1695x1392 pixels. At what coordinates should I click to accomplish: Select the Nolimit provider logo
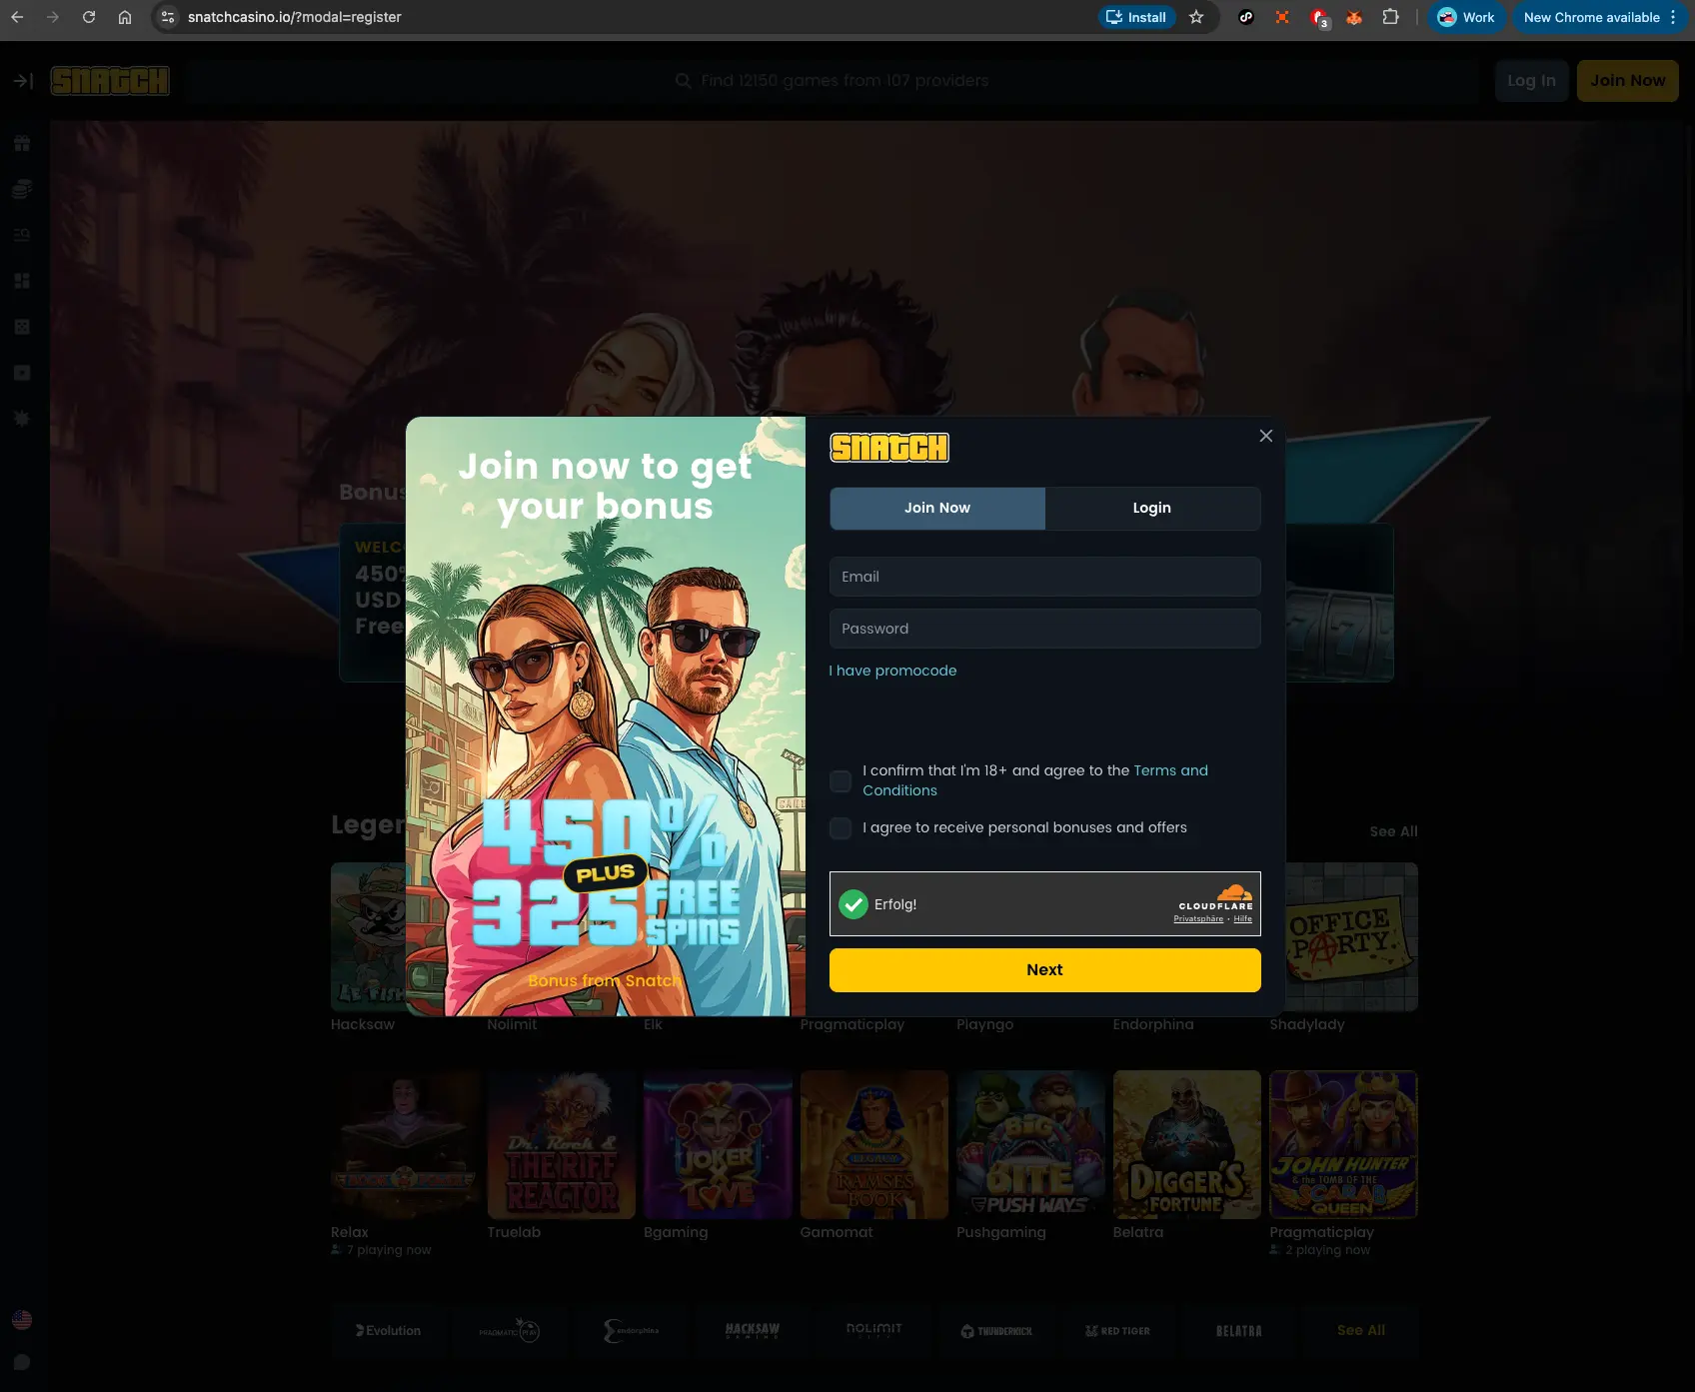coord(874,1330)
